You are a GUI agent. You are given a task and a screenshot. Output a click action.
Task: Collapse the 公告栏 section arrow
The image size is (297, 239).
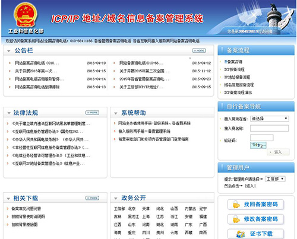[x=8, y=51]
